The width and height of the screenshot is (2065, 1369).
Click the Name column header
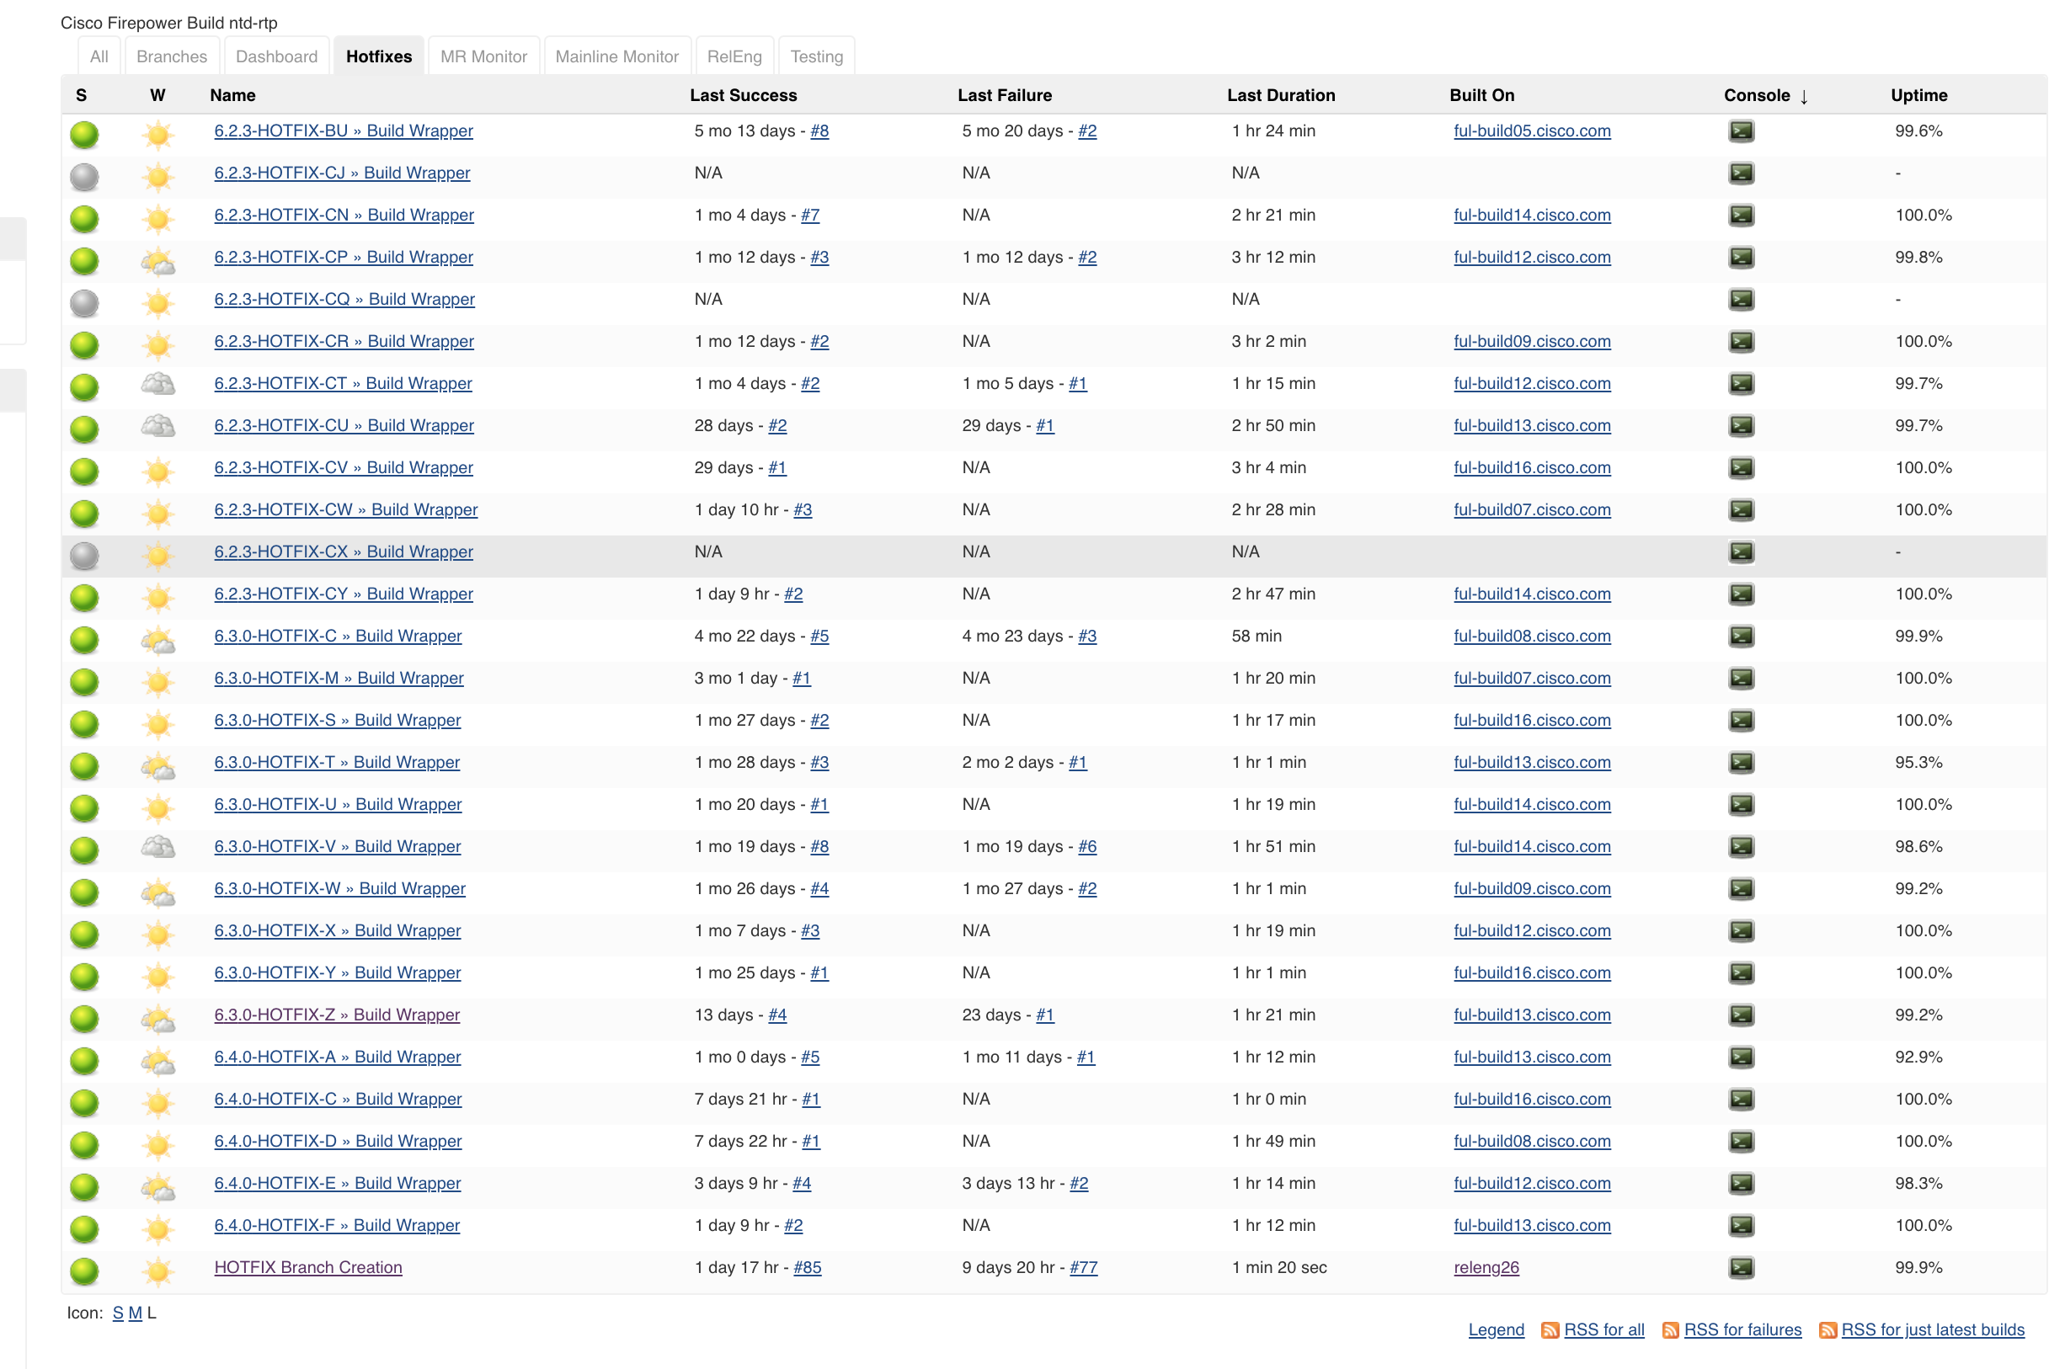233,95
